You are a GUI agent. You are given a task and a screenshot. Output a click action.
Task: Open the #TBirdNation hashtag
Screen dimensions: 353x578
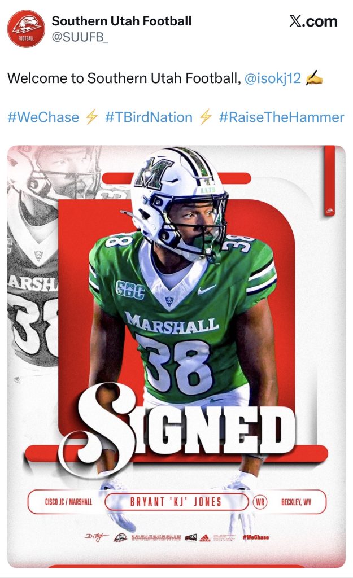(149, 117)
